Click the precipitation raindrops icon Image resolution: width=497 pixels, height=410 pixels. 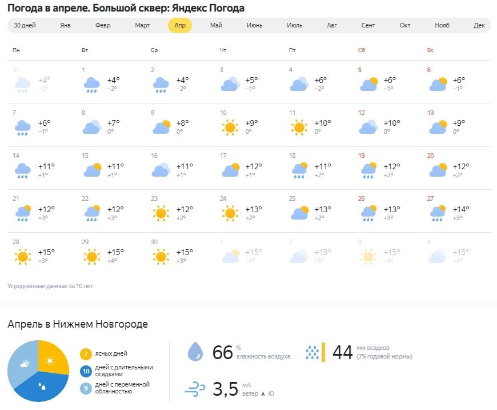(312, 352)
